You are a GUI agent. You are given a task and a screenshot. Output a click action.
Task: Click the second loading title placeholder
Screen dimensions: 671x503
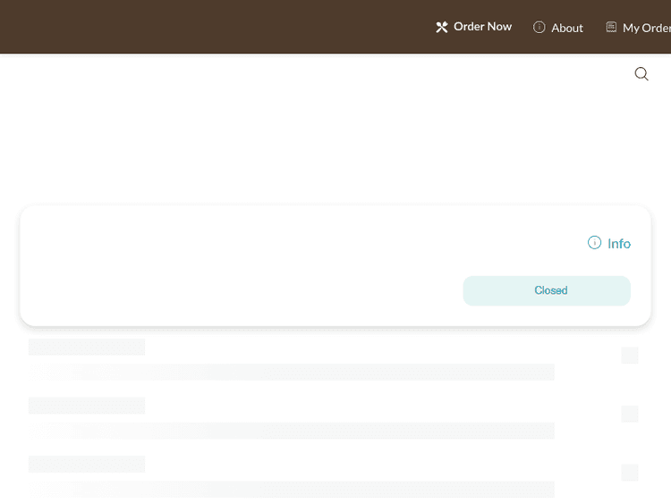pyautogui.click(x=87, y=406)
